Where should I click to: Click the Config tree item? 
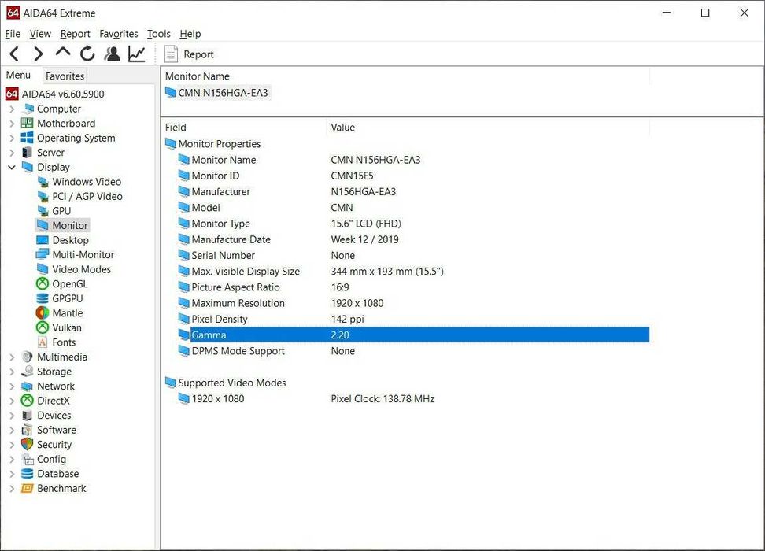click(44, 459)
